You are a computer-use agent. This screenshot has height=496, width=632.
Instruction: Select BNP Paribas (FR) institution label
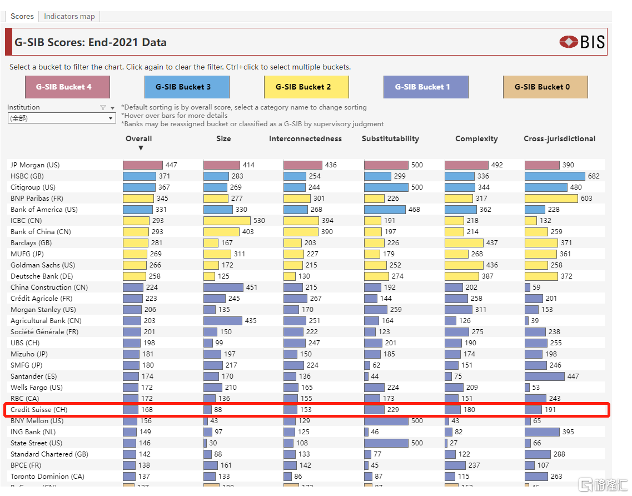37,199
